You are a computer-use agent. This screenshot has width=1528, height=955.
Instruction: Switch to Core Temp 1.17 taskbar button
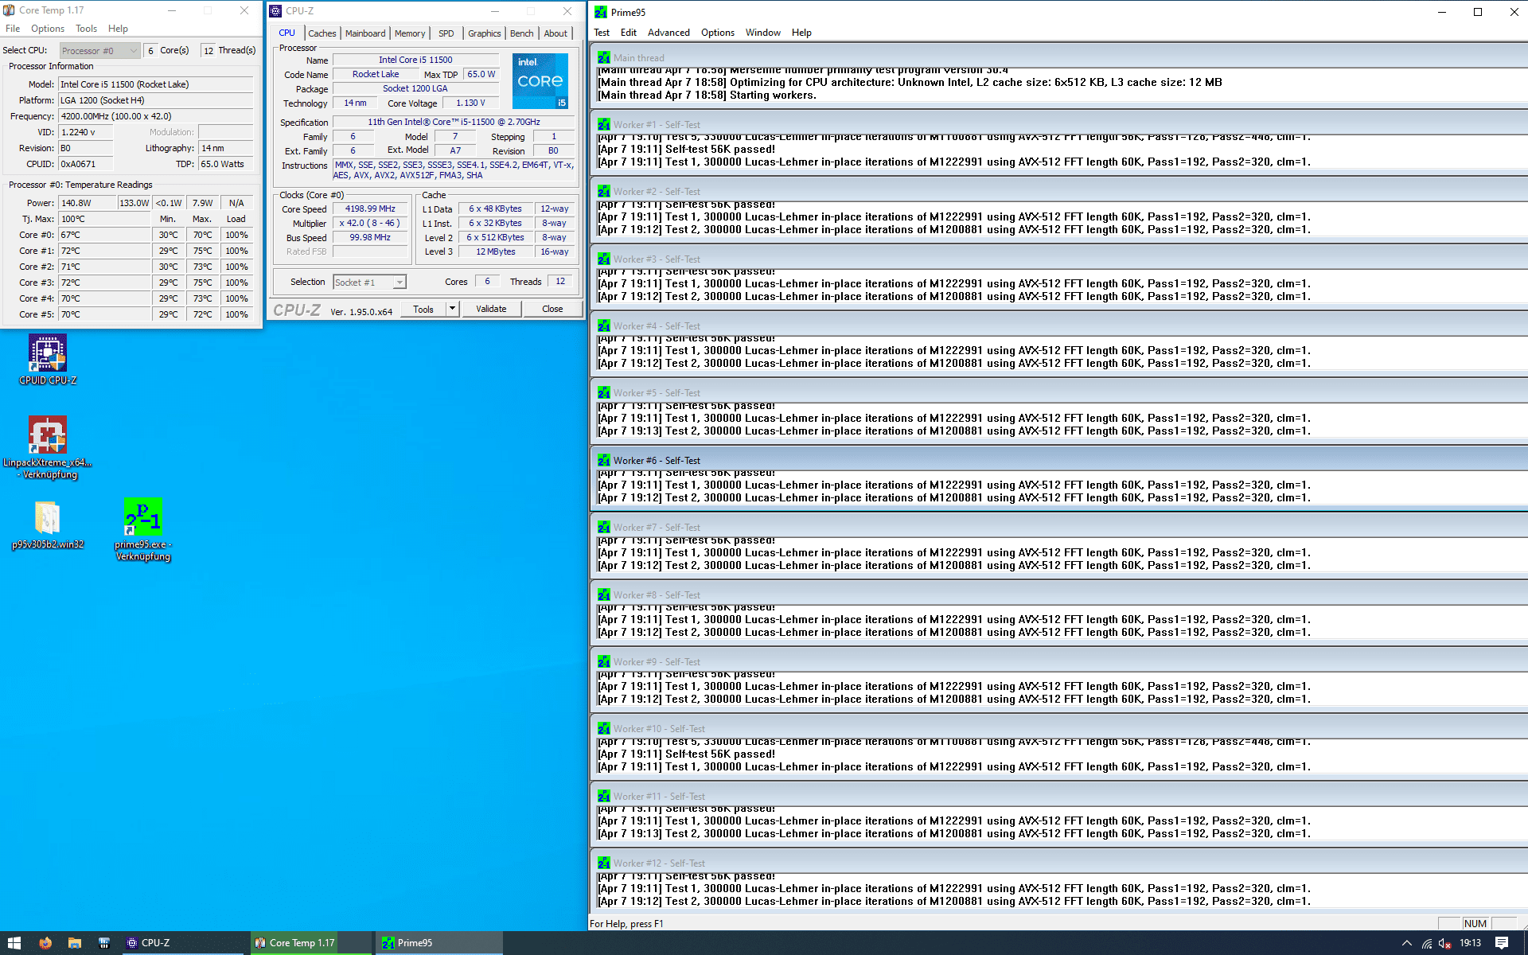pyautogui.click(x=311, y=943)
